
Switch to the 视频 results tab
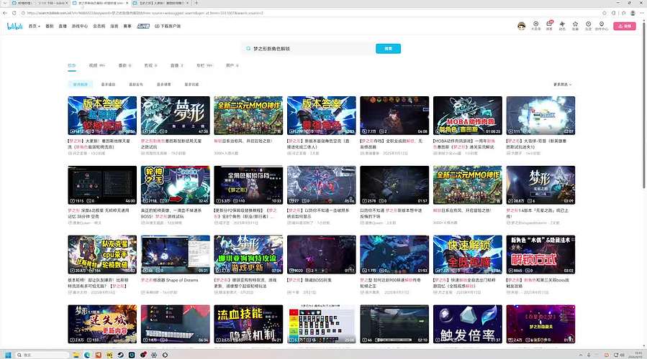[97, 65]
